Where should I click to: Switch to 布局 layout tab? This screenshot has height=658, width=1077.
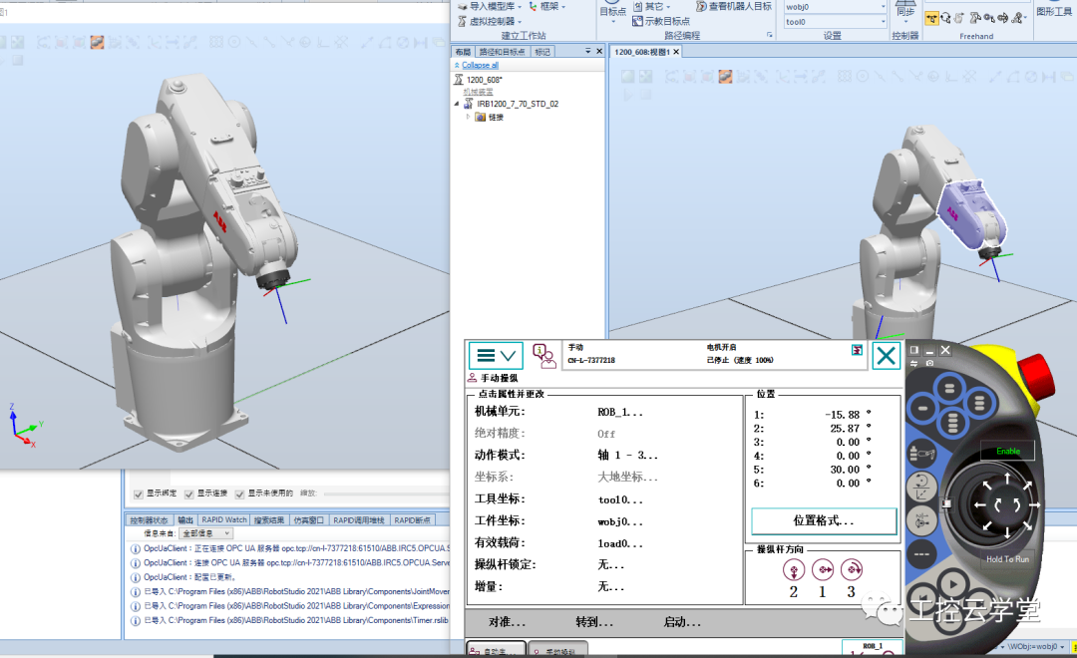tap(463, 52)
